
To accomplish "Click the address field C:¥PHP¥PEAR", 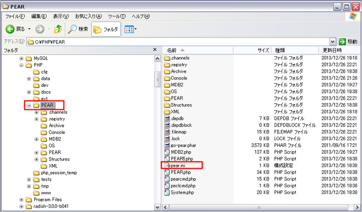I will pyautogui.click(x=178, y=42).
